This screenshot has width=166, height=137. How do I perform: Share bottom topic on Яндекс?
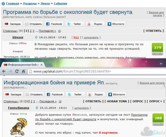(96, 94)
